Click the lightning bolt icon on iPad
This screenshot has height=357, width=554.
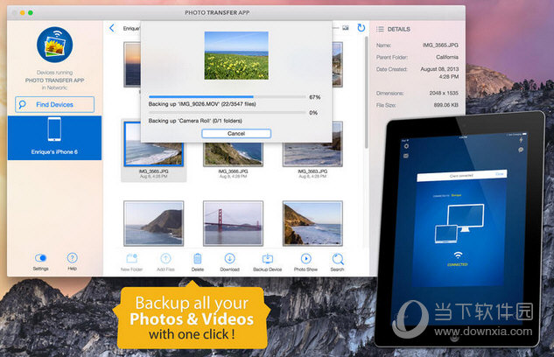521,140
